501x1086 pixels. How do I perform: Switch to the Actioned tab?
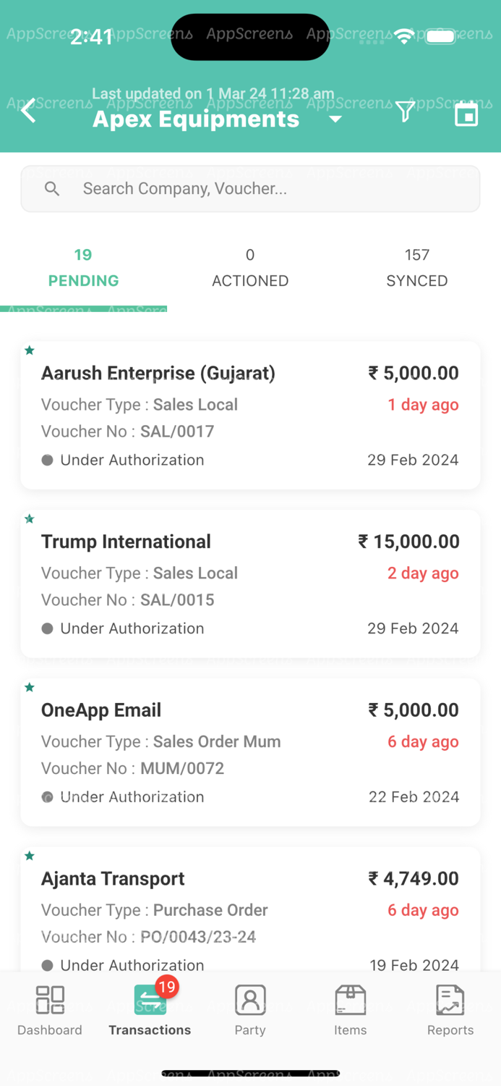point(250,268)
